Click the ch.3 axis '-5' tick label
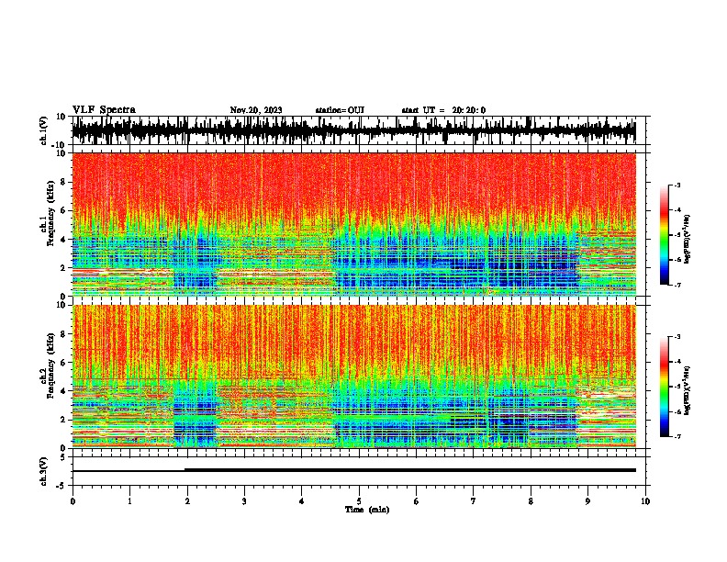 click(x=62, y=486)
